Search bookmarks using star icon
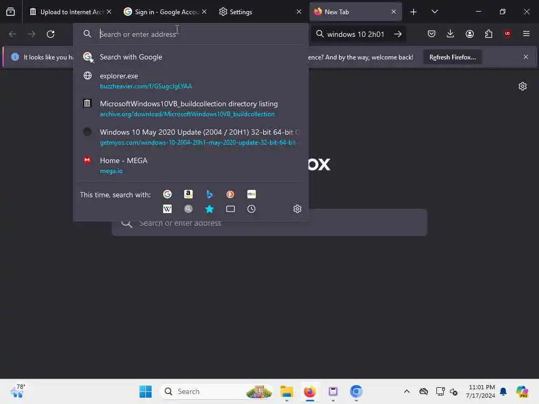This screenshot has width=539, height=404. point(209,209)
